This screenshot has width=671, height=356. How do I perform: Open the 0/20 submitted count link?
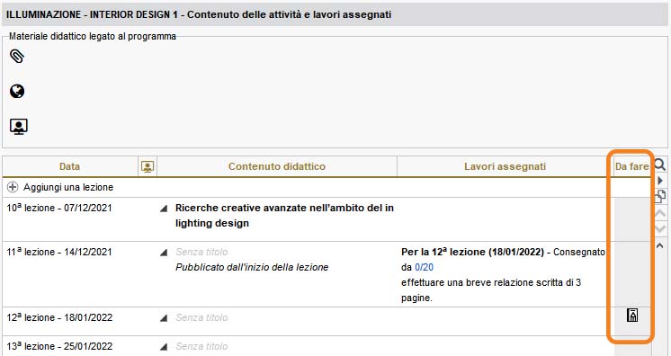[x=424, y=267]
